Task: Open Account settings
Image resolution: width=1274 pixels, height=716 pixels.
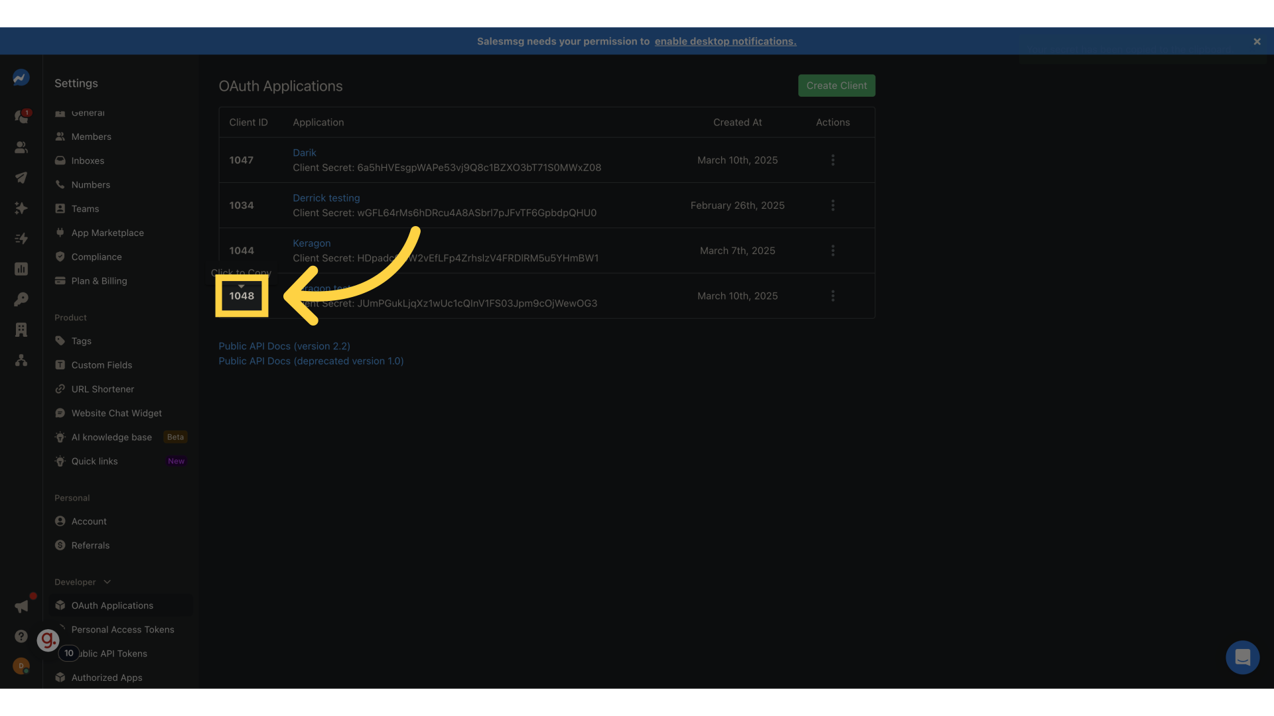Action: [x=89, y=522]
